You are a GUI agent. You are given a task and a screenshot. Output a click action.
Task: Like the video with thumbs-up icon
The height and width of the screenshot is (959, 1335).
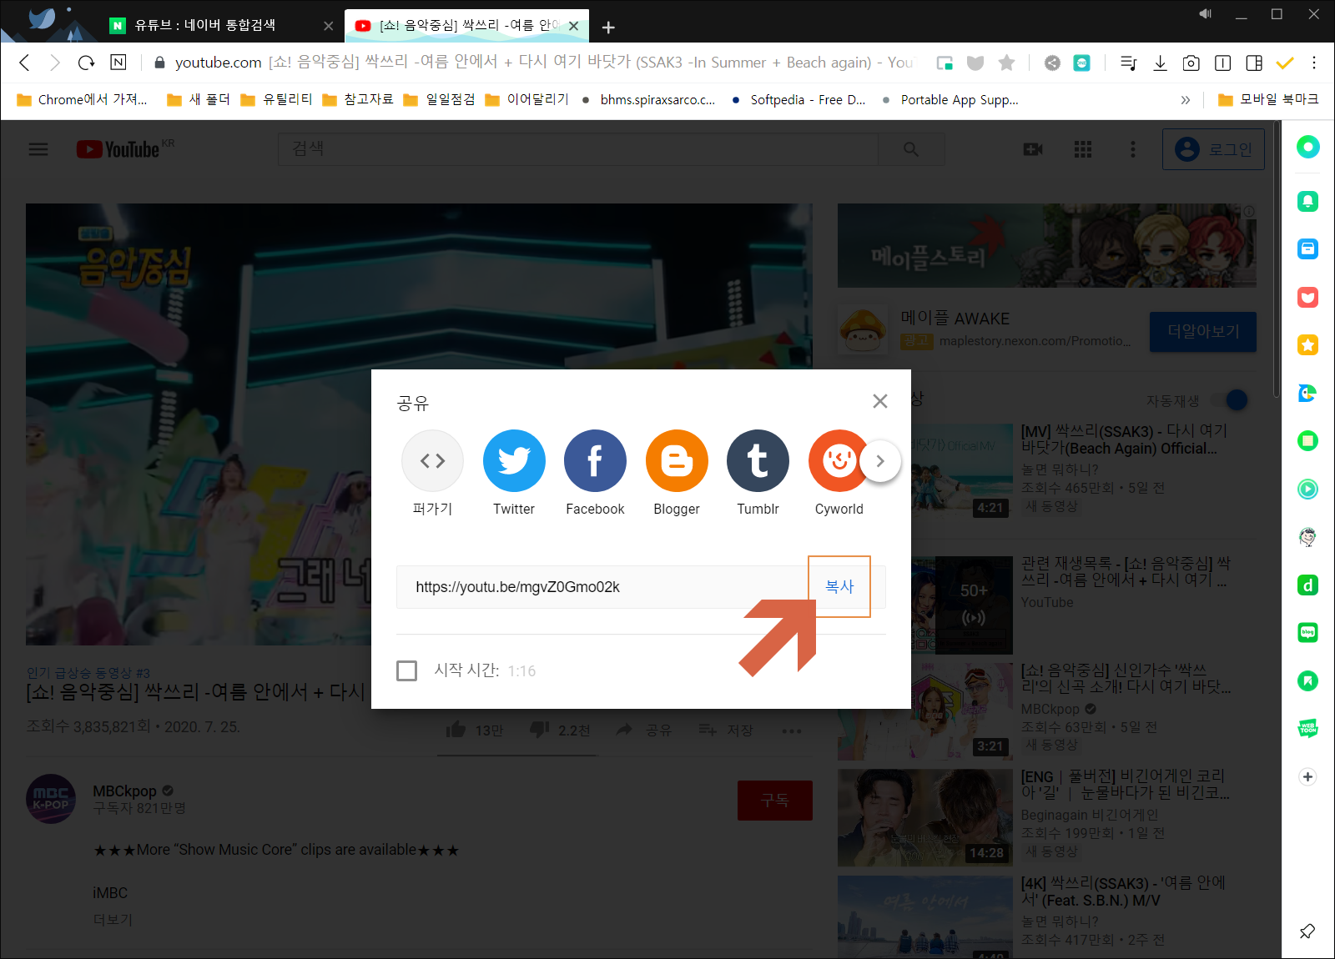[456, 730]
